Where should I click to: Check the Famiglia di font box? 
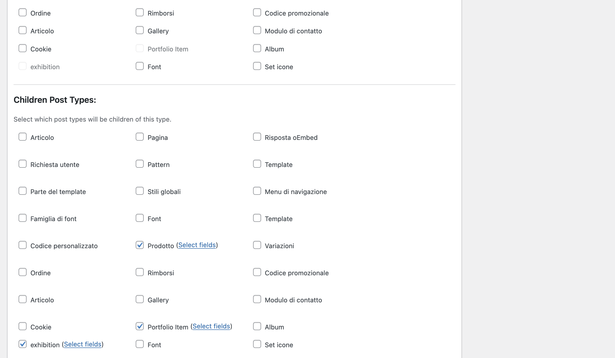(23, 218)
